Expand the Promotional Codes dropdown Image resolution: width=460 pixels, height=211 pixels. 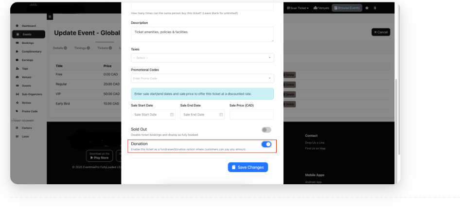tap(202, 78)
